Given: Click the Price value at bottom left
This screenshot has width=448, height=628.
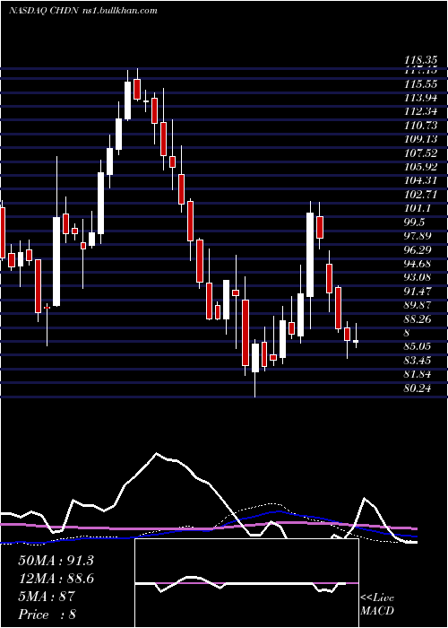Looking at the screenshot, I should click(x=47, y=614).
